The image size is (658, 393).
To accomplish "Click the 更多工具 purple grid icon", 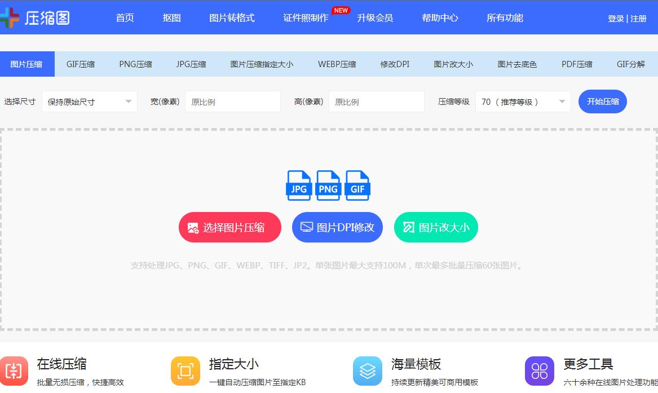I will 539,370.
